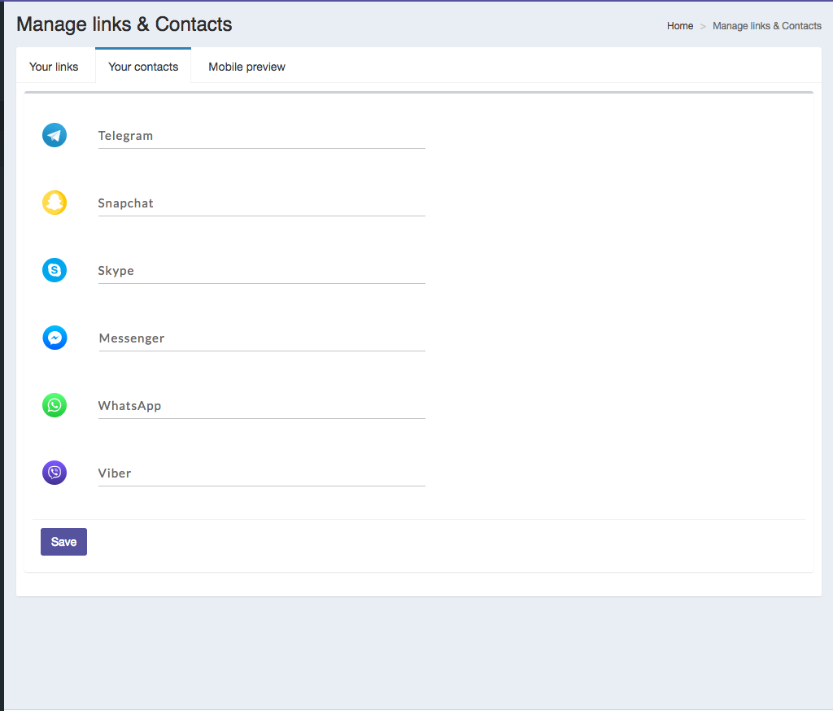The height and width of the screenshot is (711, 833).
Task: Click the Snapchat ghost icon
Action: pos(55,203)
